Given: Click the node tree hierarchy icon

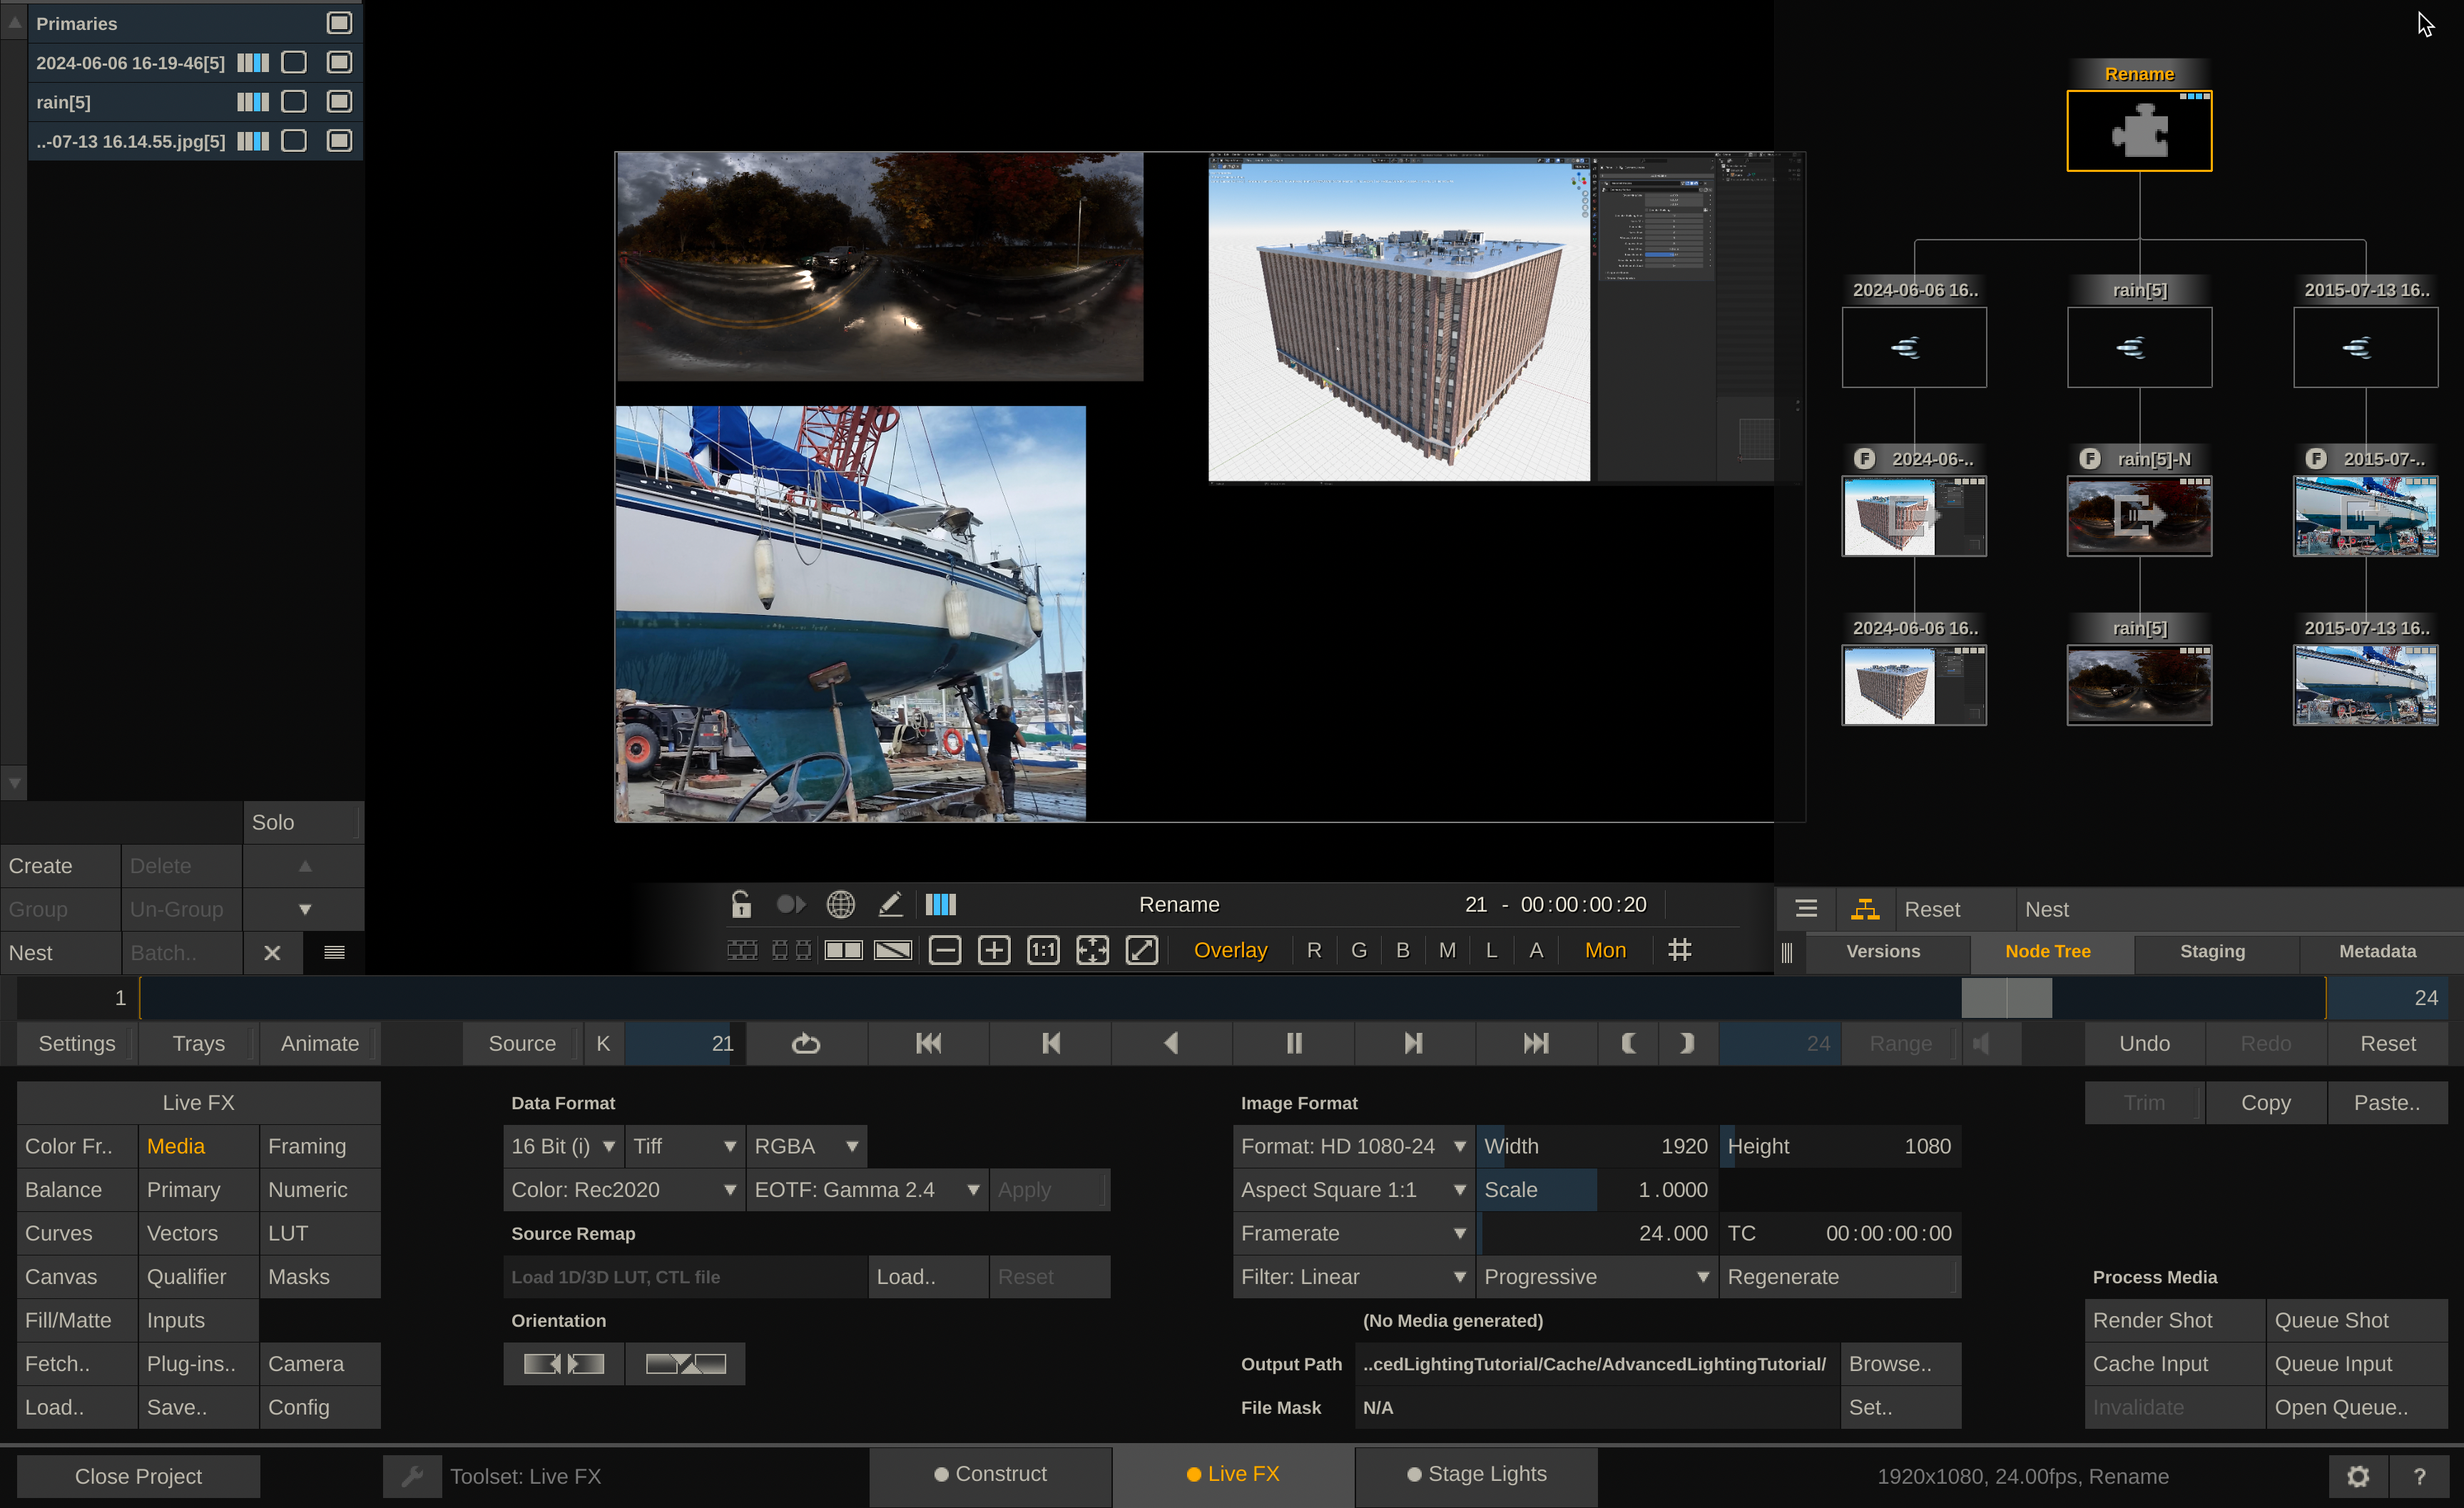Looking at the screenshot, I should coord(1864,909).
